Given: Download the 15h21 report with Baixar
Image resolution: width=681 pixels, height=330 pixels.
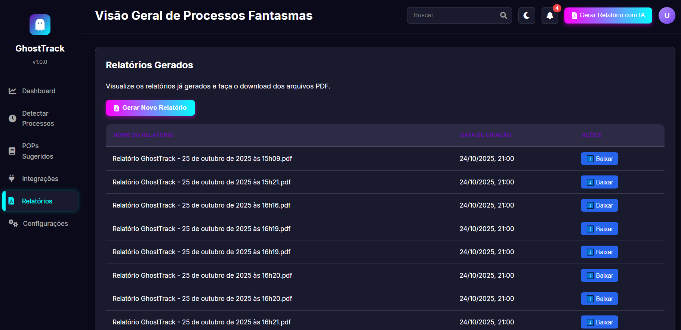Looking at the screenshot, I should 599,182.
